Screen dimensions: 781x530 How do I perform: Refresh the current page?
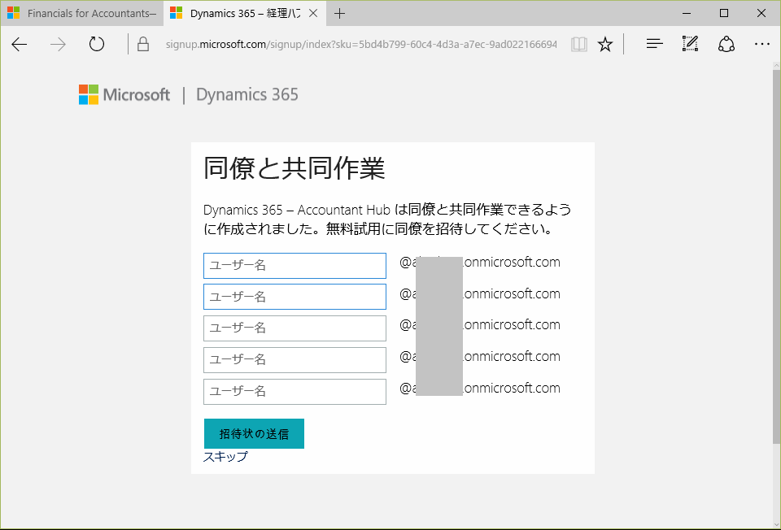pos(97,44)
